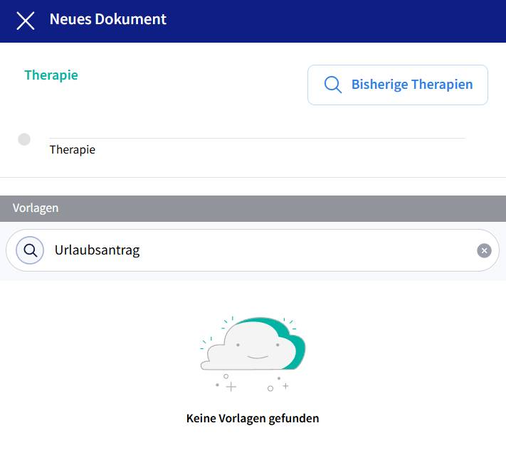Clear the Urlaubsantrag search text
The height and width of the screenshot is (460, 506).
tap(484, 250)
